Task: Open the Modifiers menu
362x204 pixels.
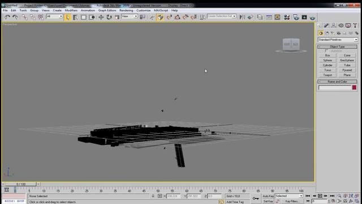Action: pyautogui.click(x=71, y=10)
